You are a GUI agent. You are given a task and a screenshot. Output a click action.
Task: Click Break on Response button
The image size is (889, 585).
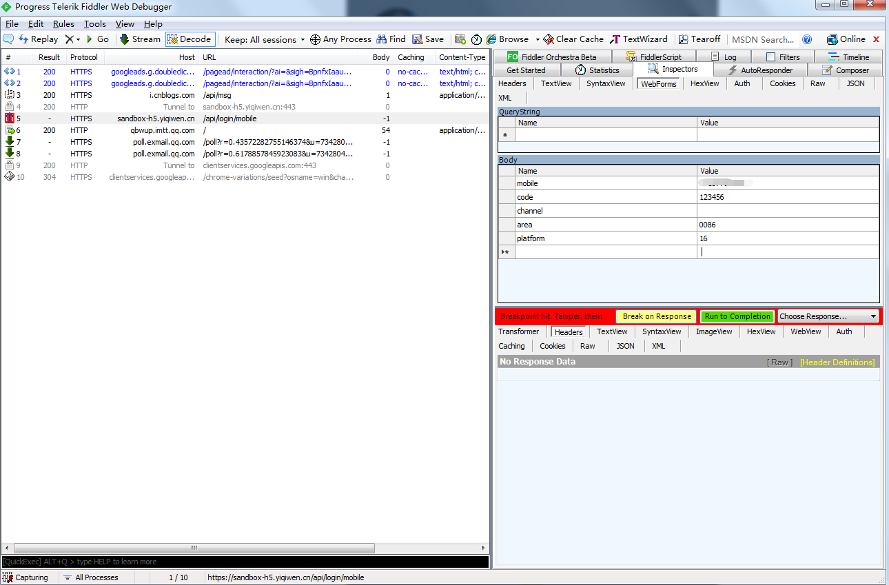tap(657, 316)
